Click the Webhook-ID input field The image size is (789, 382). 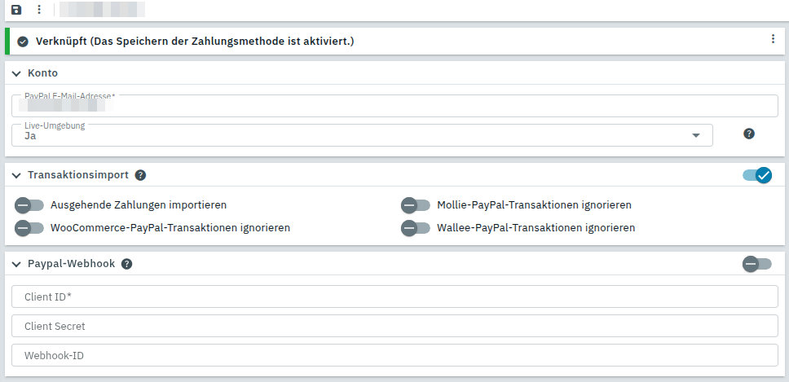click(x=394, y=355)
